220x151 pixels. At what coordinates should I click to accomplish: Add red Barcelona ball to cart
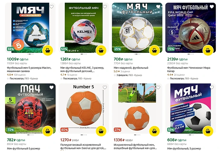(48, 131)
